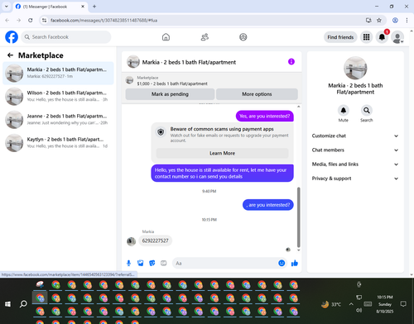Screen dimensions: 414x324
Task: Open the Windows notification center icon
Action: click(403, 304)
